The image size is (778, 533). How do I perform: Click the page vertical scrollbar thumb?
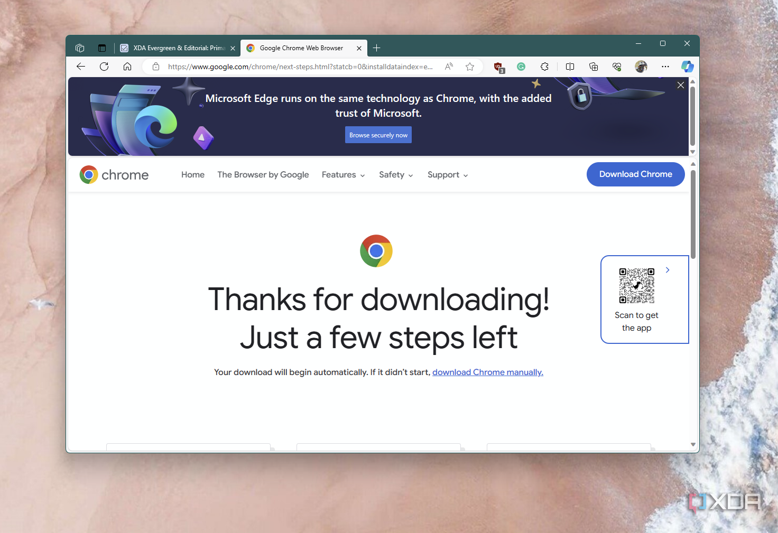(693, 214)
